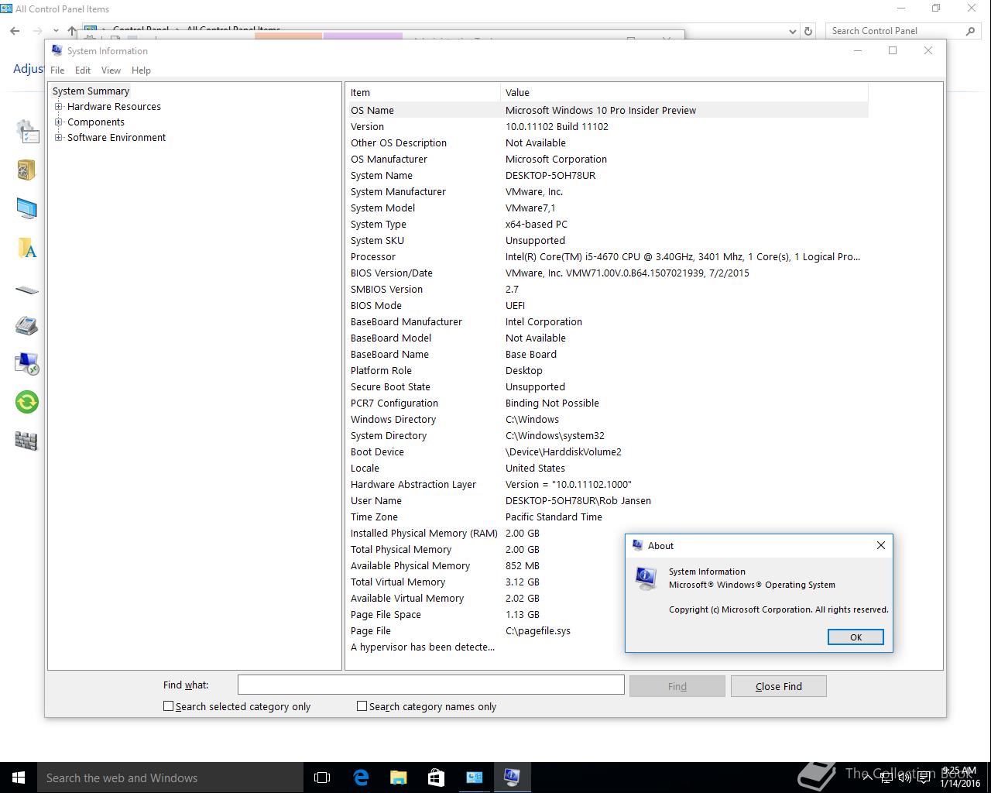The image size is (991, 793).
Task: Expand Hardware Resources tree node
Action: pyautogui.click(x=58, y=107)
